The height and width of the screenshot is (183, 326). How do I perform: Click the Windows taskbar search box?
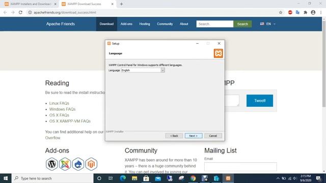coord(52,178)
